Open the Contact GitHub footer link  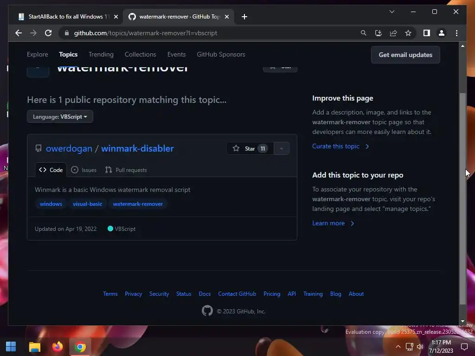point(237,293)
